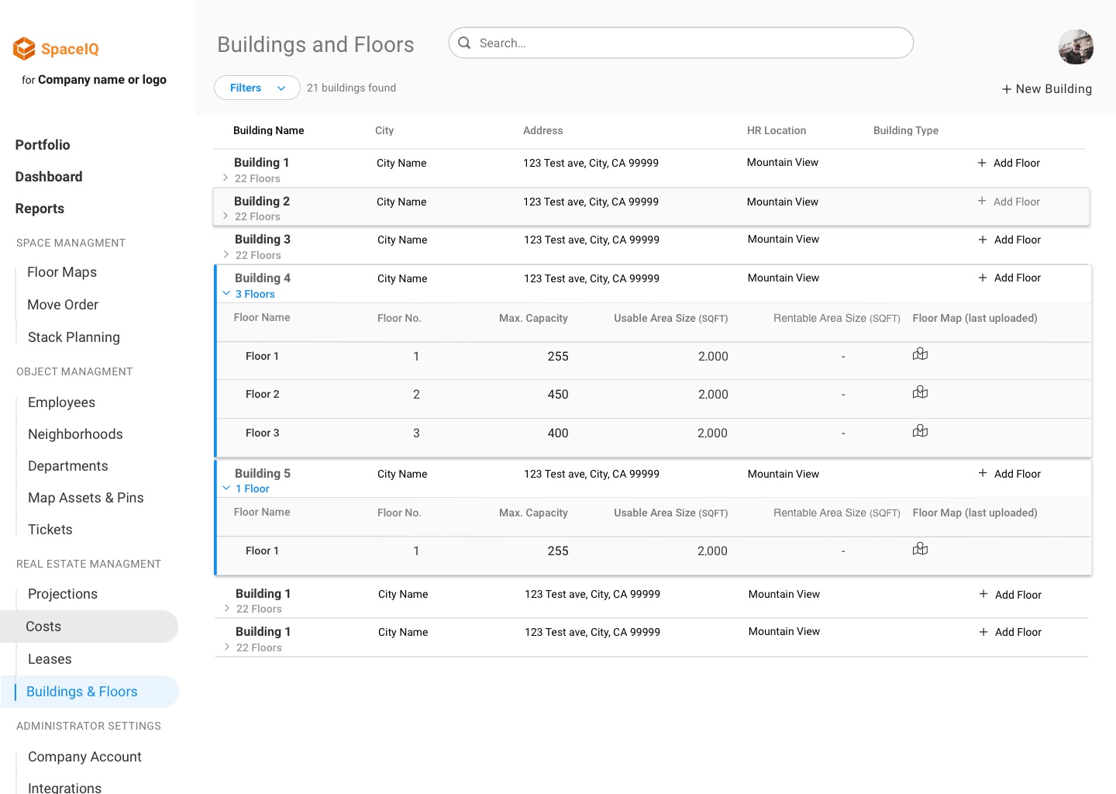Click the Building Type column header
Viewport: 1116px width, 794px height.
[x=906, y=130]
